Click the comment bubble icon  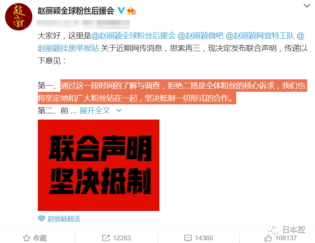pos(188,238)
